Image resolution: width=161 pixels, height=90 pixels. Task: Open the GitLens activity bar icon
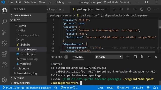click(4, 65)
